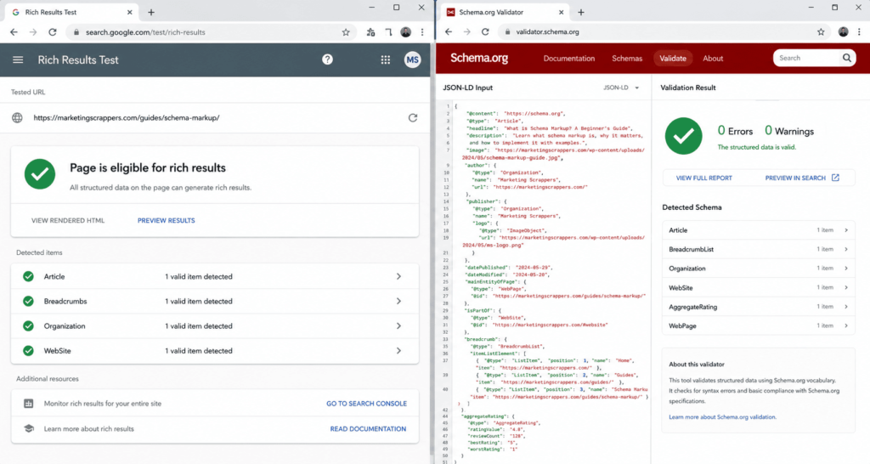The height and width of the screenshot is (464, 870).
Task: Open the Documentation menu on Schema.org
Action: point(568,59)
